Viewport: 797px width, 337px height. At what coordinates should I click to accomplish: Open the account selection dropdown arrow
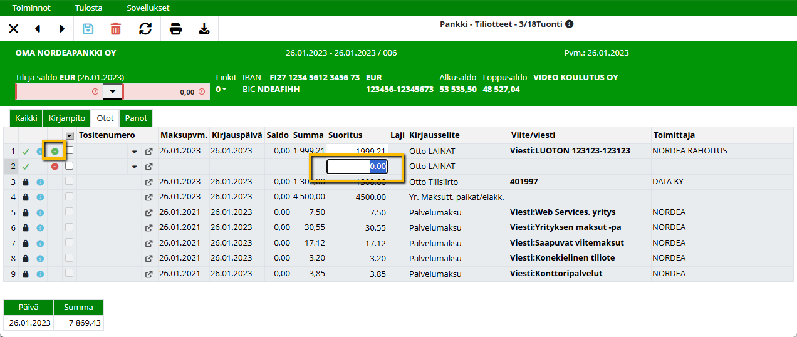coord(112,91)
